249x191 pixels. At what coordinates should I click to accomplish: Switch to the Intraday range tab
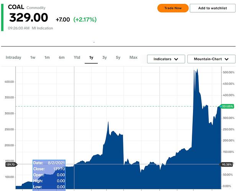[13, 58]
